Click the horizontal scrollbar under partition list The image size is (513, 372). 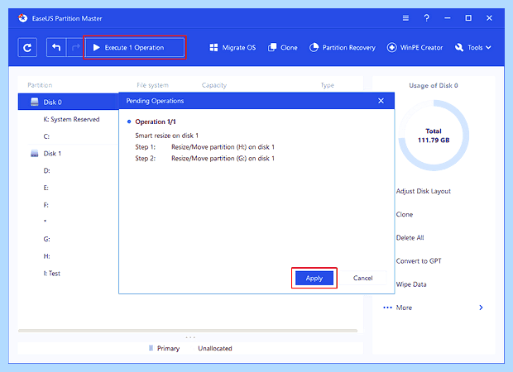188,331
